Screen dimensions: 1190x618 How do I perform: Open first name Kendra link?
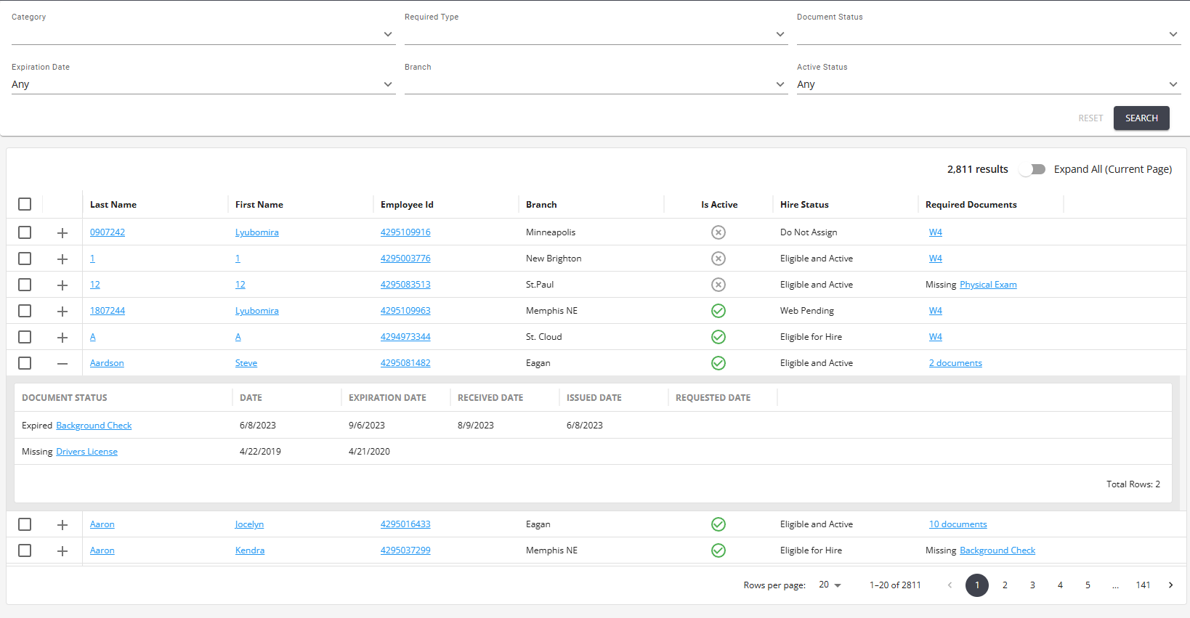250,550
